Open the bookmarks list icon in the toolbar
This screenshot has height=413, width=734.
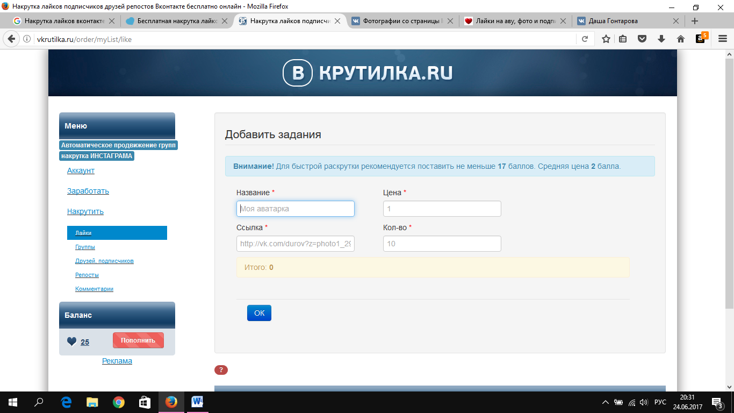click(623, 39)
